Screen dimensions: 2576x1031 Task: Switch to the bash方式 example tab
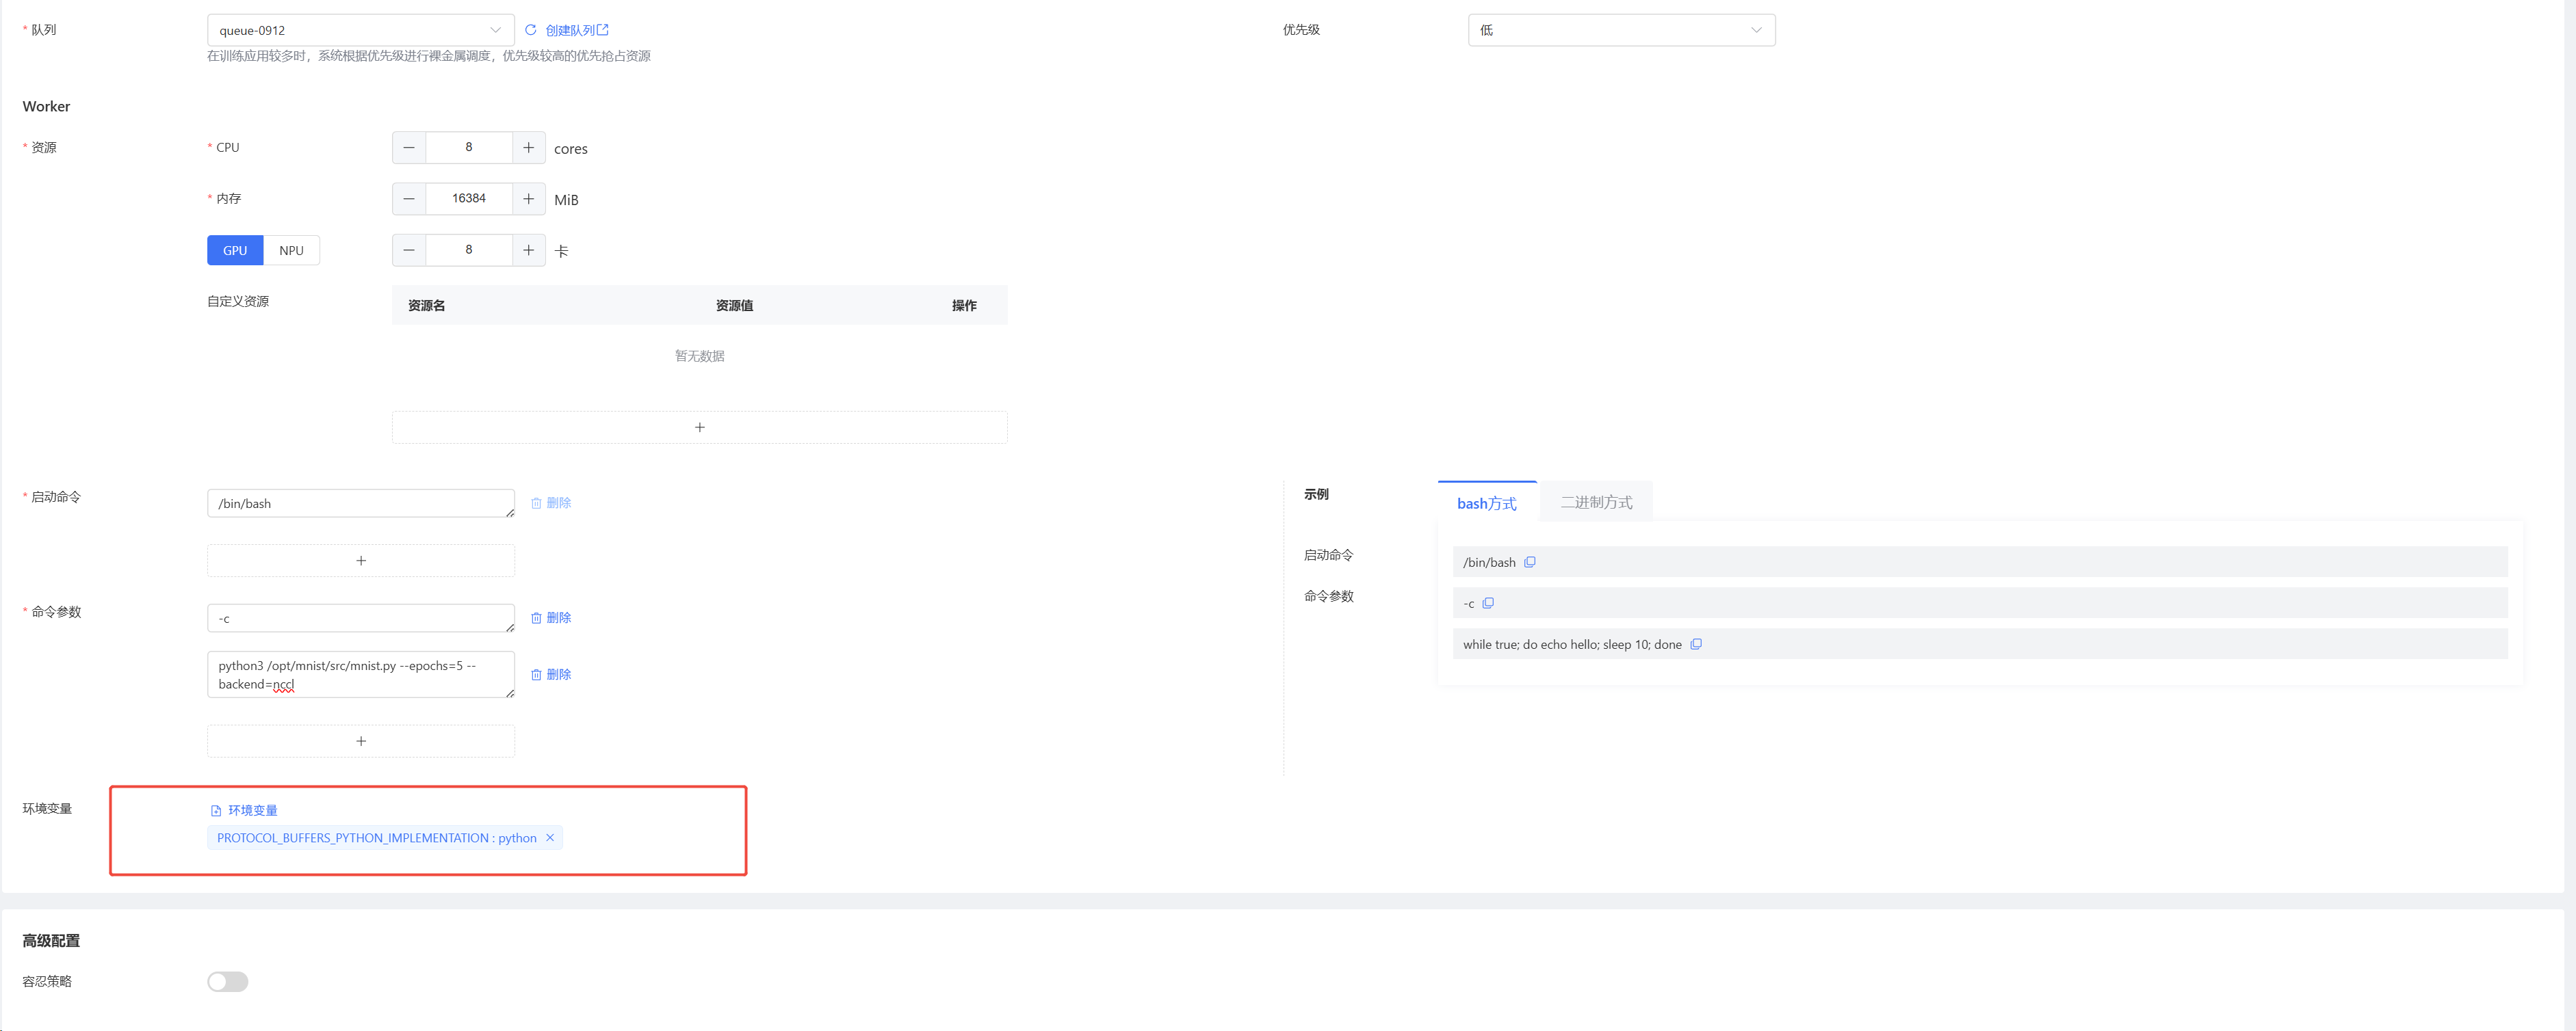(x=1486, y=503)
